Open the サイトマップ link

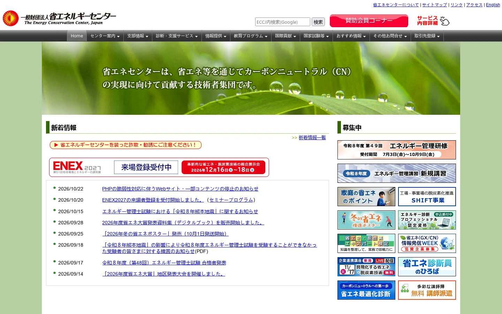point(435,5)
